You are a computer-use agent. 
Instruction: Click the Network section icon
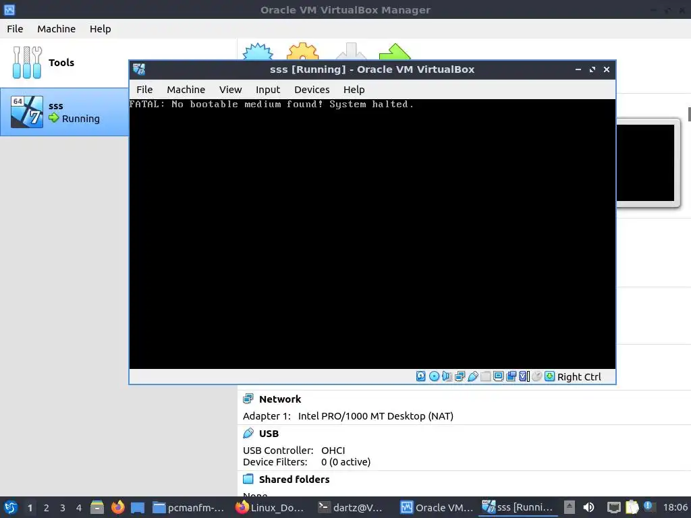[x=248, y=399]
